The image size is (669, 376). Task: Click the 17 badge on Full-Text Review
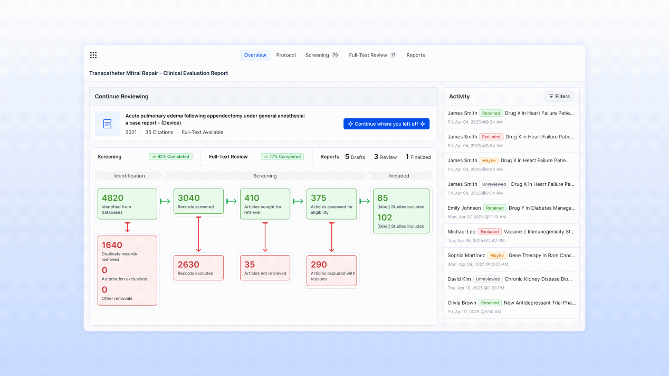click(x=393, y=55)
